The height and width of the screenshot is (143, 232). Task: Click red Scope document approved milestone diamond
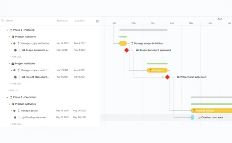(x=126, y=50)
